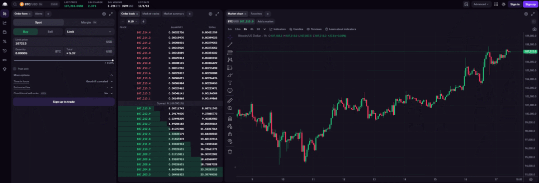Expand Time in force dropdown

[x=99, y=81]
